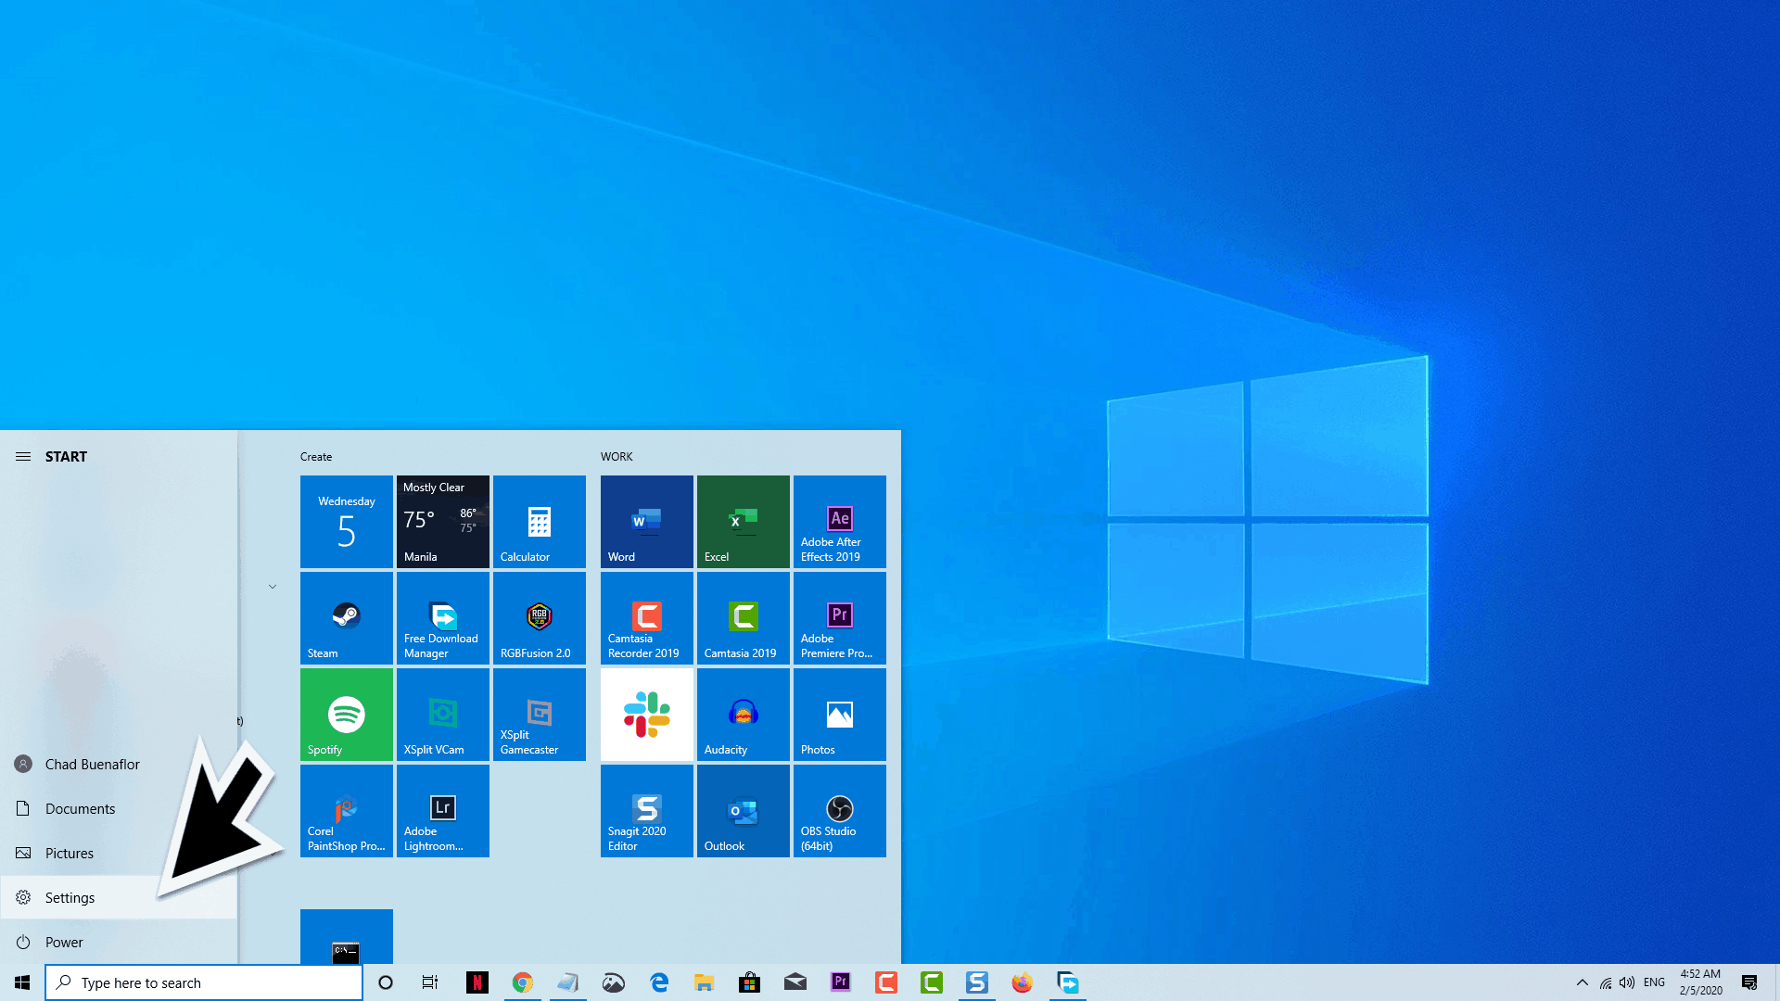
Task: Launch Premiere Pro from the taskbar
Action: click(841, 982)
